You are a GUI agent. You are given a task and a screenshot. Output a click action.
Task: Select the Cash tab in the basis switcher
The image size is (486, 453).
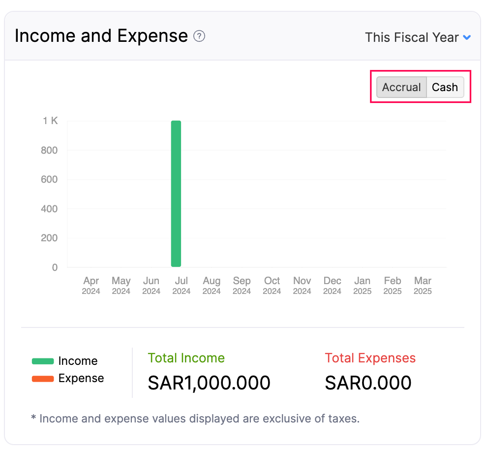coord(445,87)
